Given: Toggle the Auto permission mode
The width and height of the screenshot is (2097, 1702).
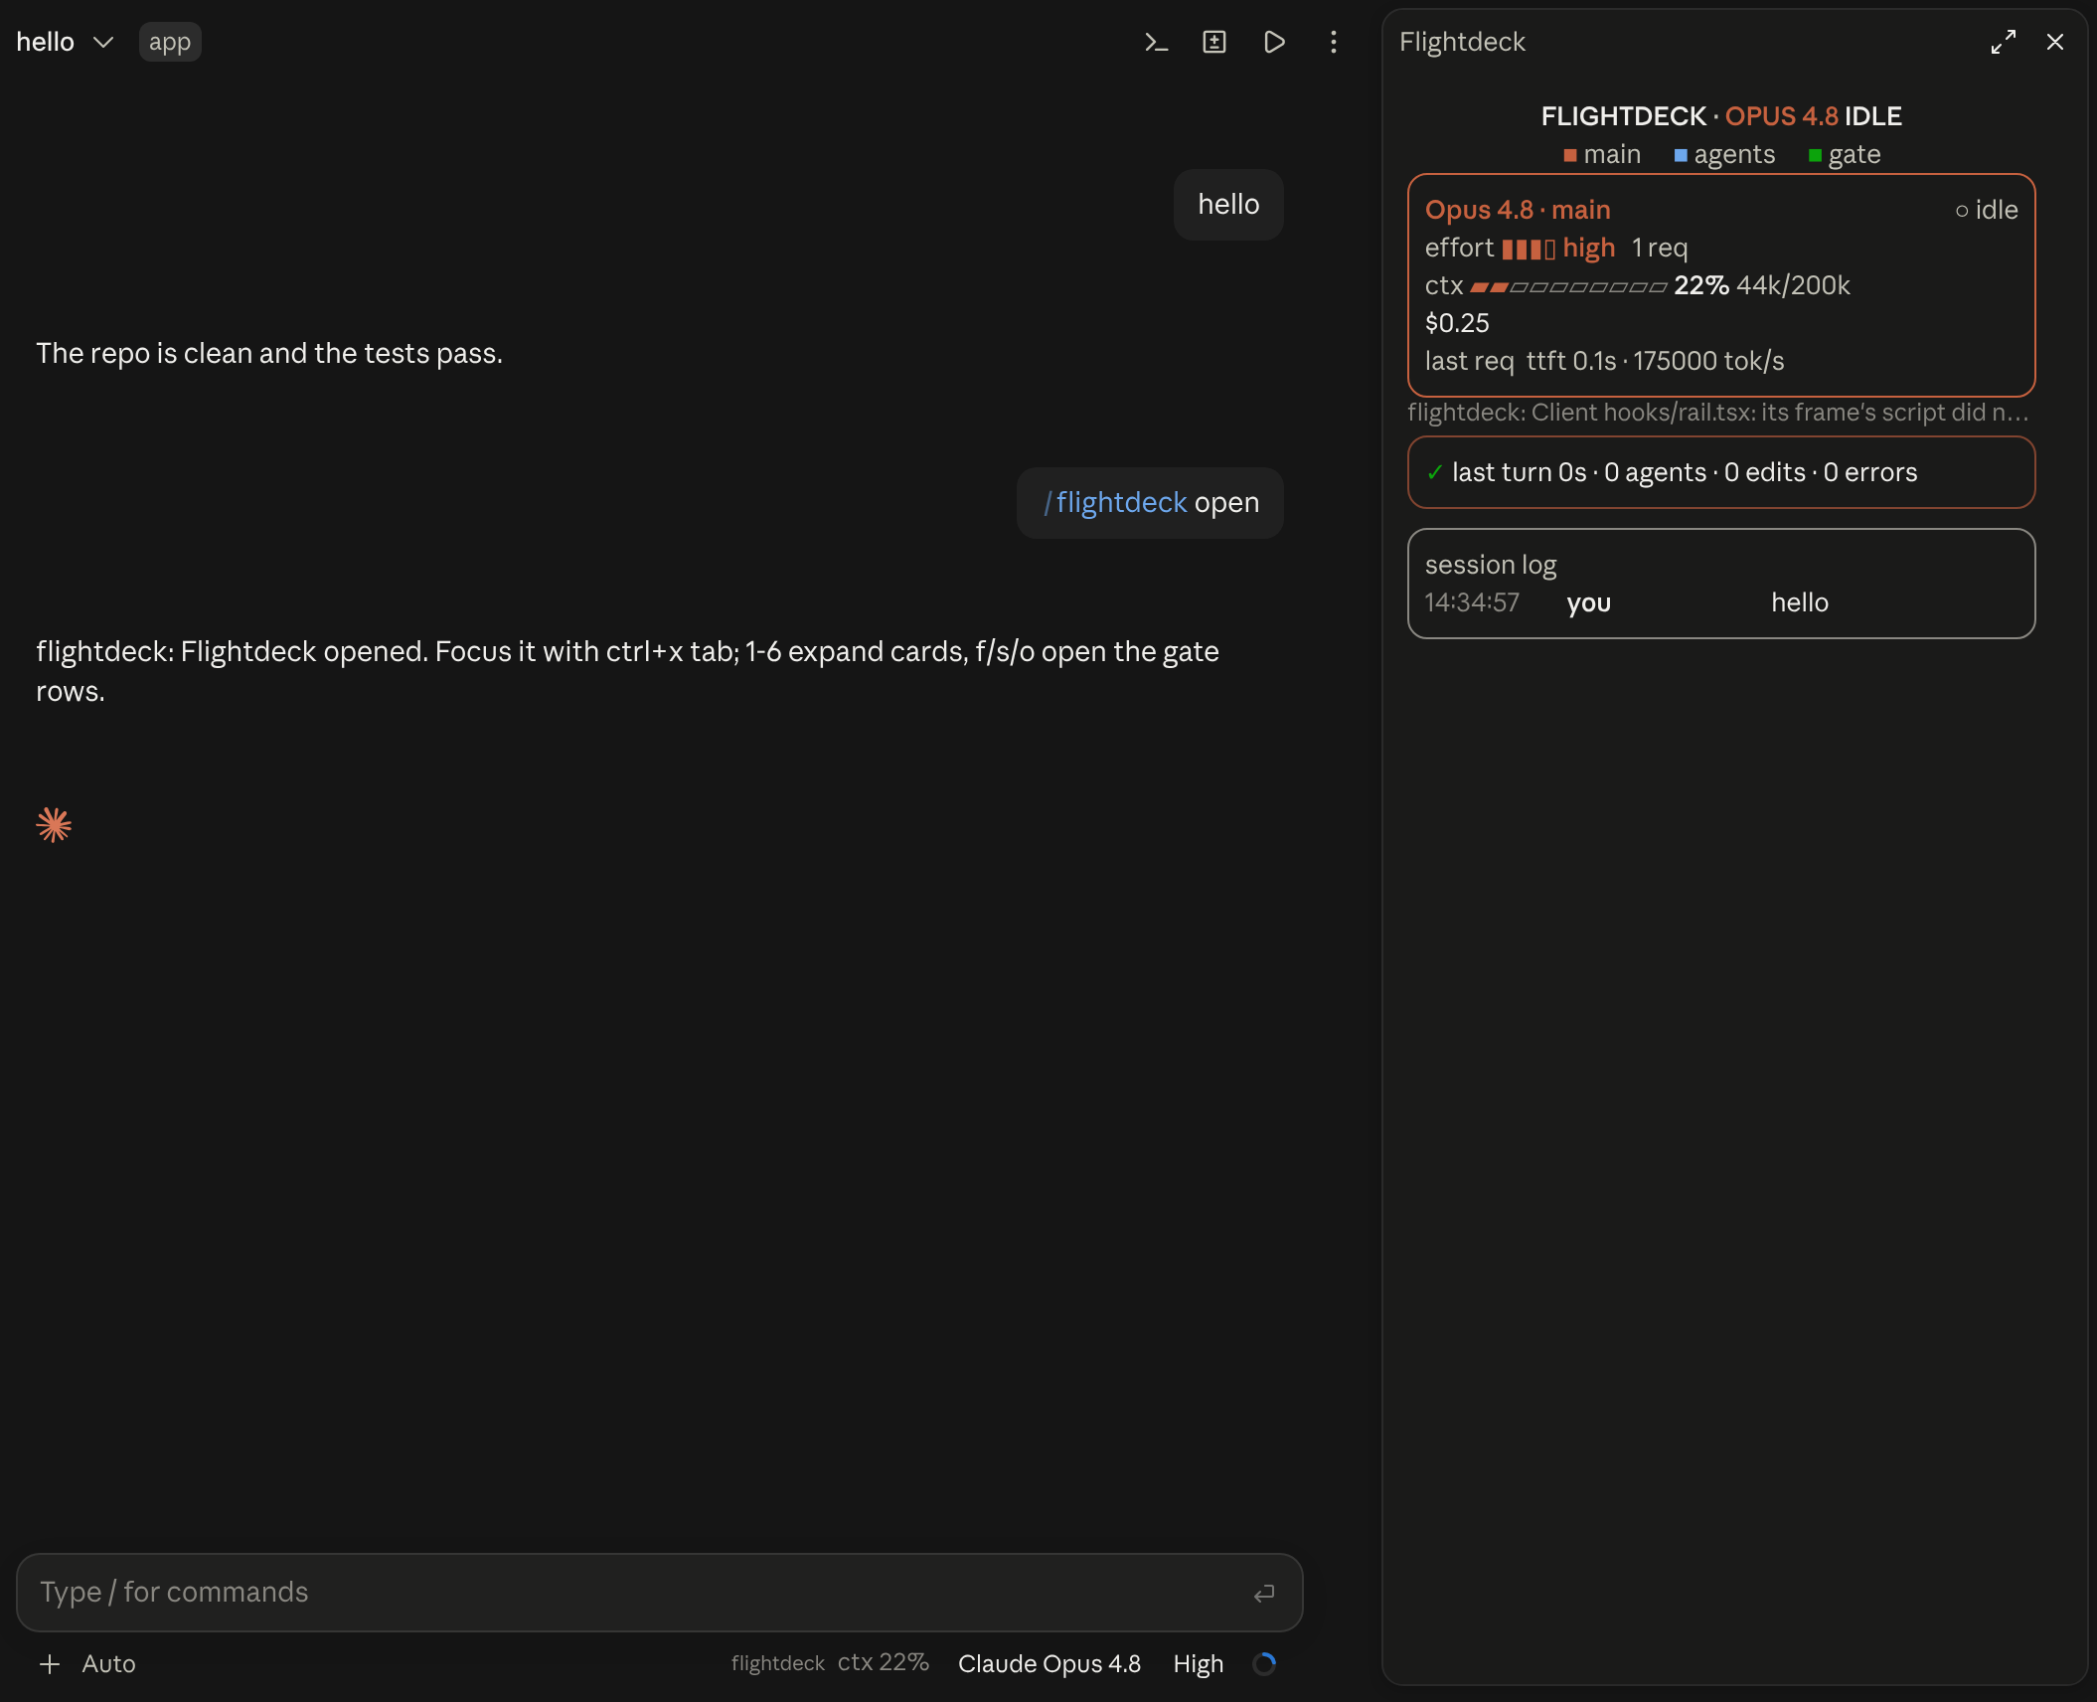Looking at the screenshot, I should (x=108, y=1663).
